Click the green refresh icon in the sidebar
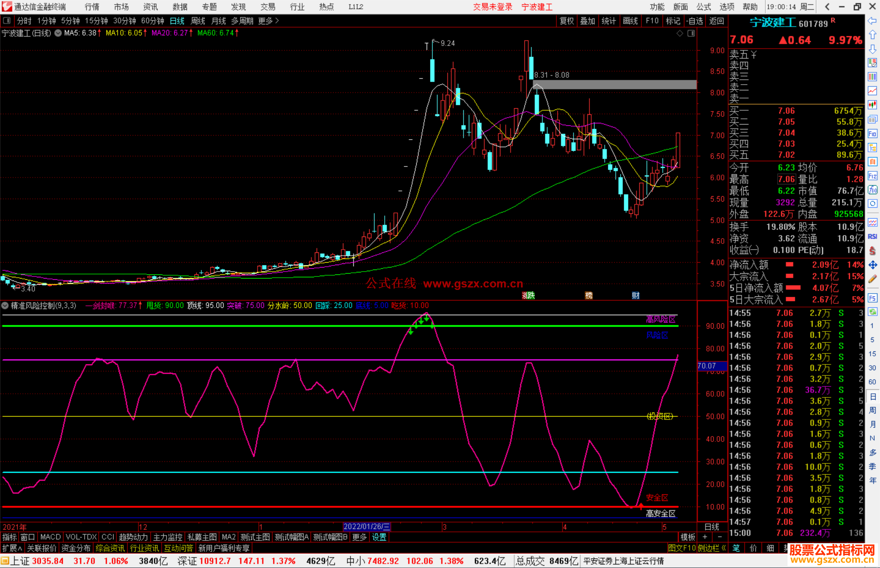Viewport: 880px width, 568px height. [x=872, y=312]
